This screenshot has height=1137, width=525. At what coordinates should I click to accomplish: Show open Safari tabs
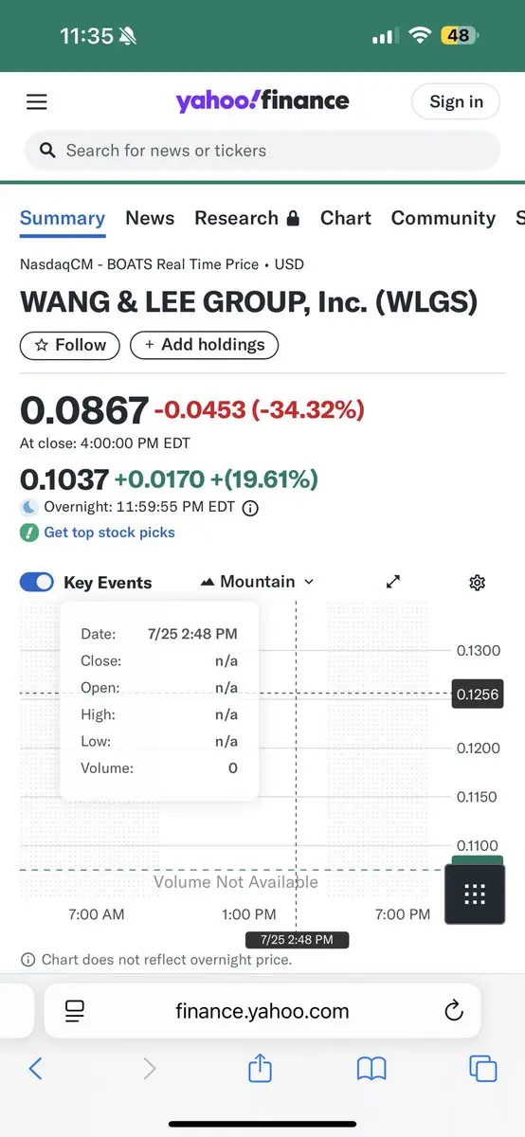(x=483, y=1069)
